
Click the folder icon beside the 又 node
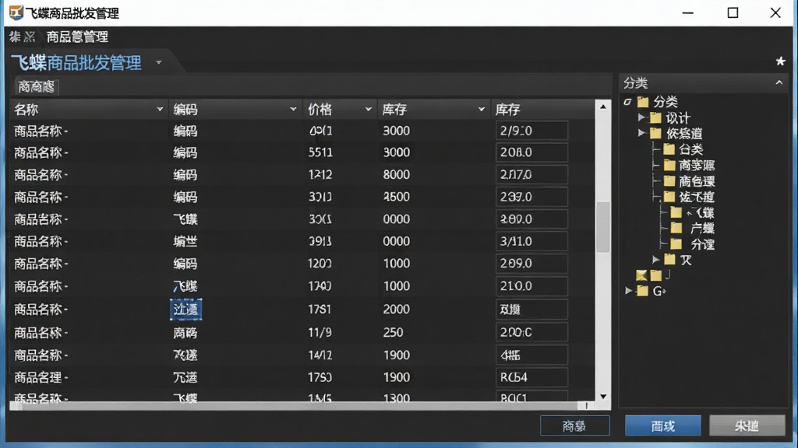point(669,260)
